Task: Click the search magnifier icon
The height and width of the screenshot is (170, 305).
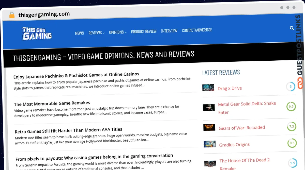Action: (292, 28)
